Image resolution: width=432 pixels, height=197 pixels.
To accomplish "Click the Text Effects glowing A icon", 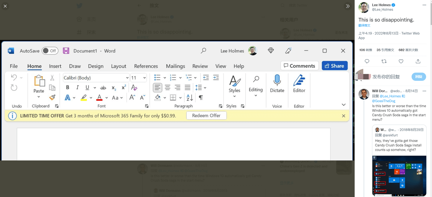I will [67, 98].
